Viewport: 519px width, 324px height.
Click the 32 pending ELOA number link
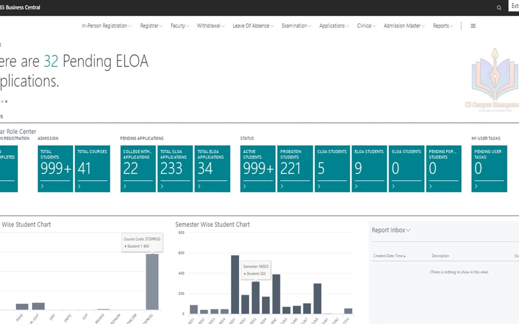pos(51,61)
